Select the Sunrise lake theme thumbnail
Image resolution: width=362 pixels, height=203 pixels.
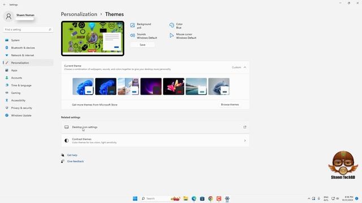click(196, 86)
